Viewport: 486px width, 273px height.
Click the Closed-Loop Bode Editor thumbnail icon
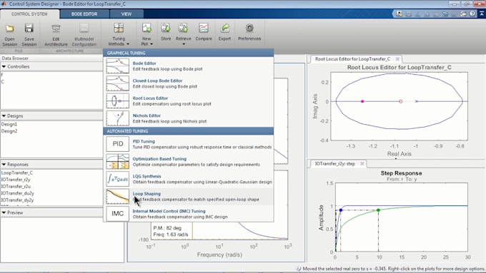(x=117, y=83)
